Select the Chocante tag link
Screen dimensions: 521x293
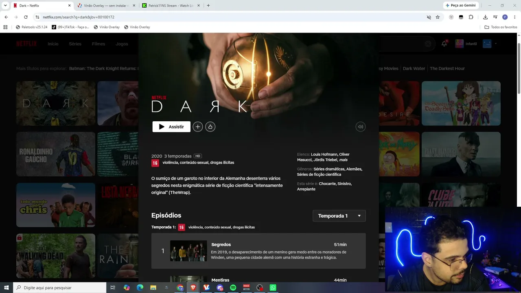click(327, 184)
